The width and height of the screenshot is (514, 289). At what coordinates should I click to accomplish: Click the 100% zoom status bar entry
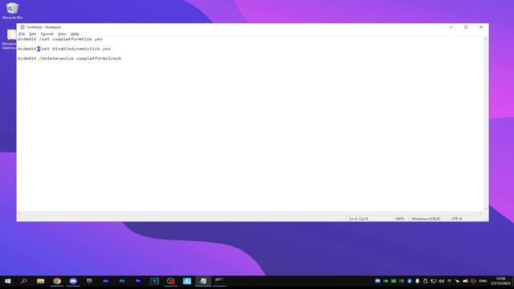(x=400, y=218)
